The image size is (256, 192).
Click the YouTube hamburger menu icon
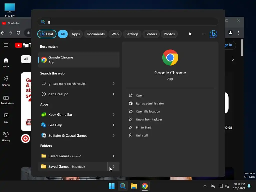click(6, 45)
